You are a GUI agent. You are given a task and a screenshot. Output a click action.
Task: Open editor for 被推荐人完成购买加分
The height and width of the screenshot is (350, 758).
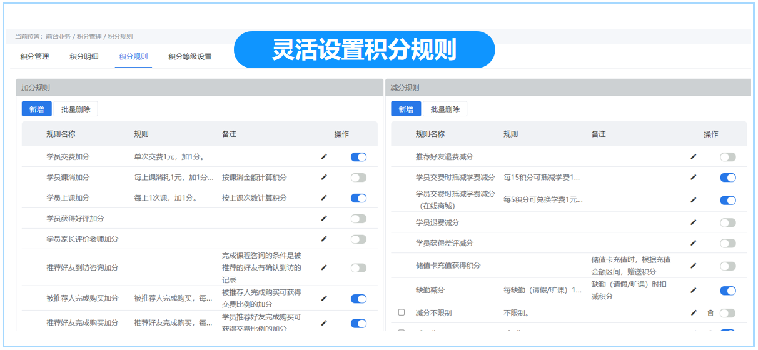tap(324, 299)
